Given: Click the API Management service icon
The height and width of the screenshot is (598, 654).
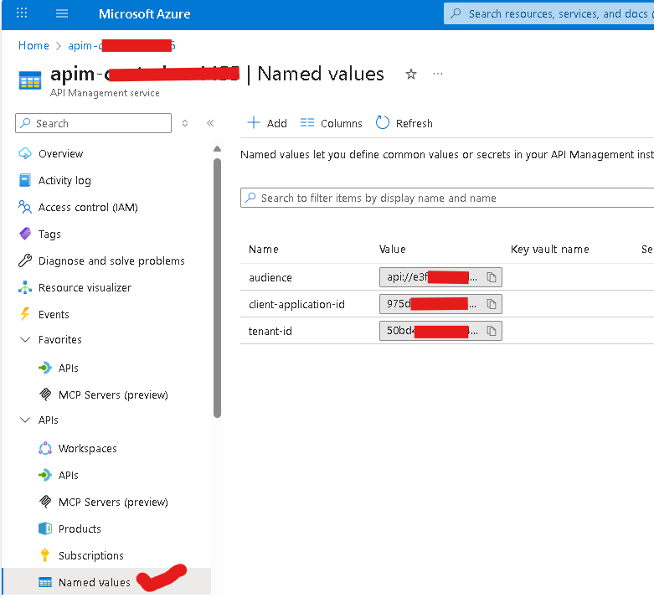Looking at the screenshot, I should point(30,80).
